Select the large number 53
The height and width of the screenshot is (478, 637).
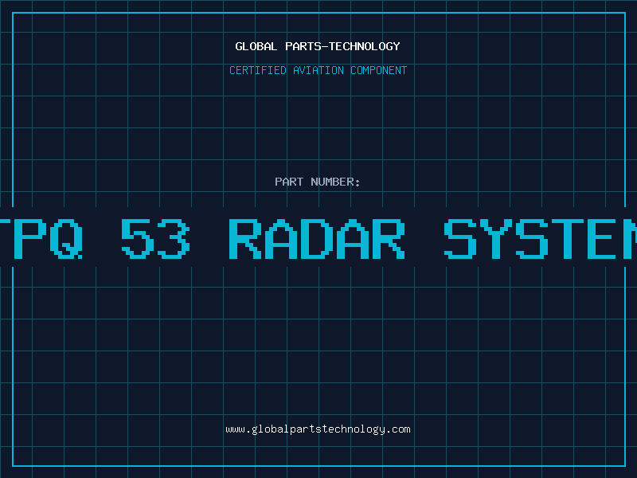pos(155,238)
